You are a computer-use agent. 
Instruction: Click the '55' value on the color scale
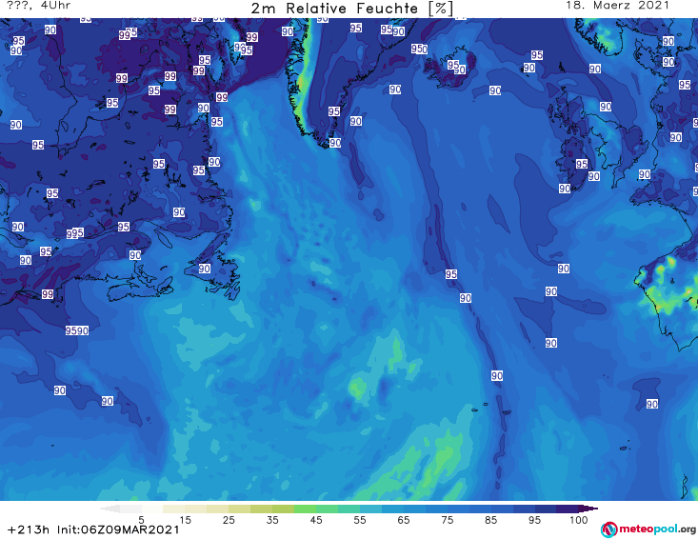pos(360,520)
